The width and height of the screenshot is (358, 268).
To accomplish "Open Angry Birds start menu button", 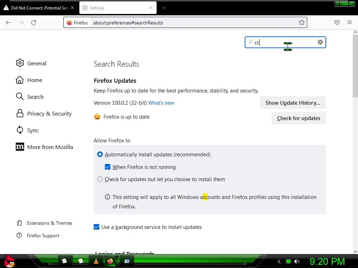I will coord(9,261).
